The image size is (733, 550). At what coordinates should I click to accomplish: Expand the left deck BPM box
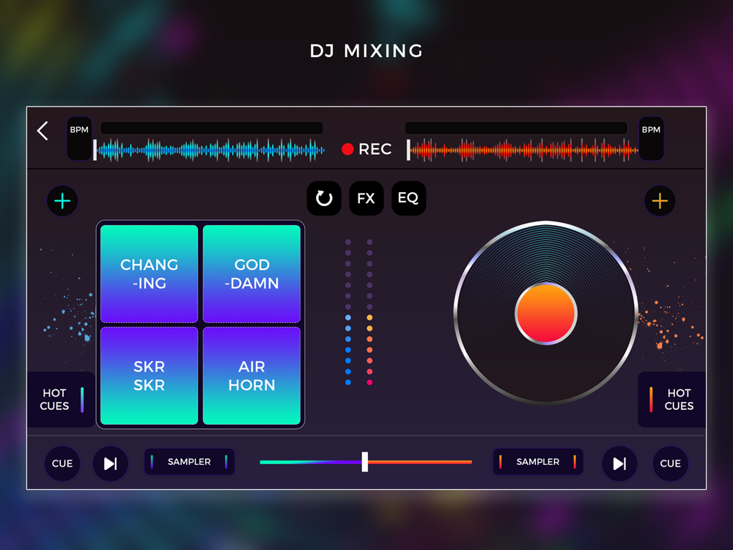79,139
